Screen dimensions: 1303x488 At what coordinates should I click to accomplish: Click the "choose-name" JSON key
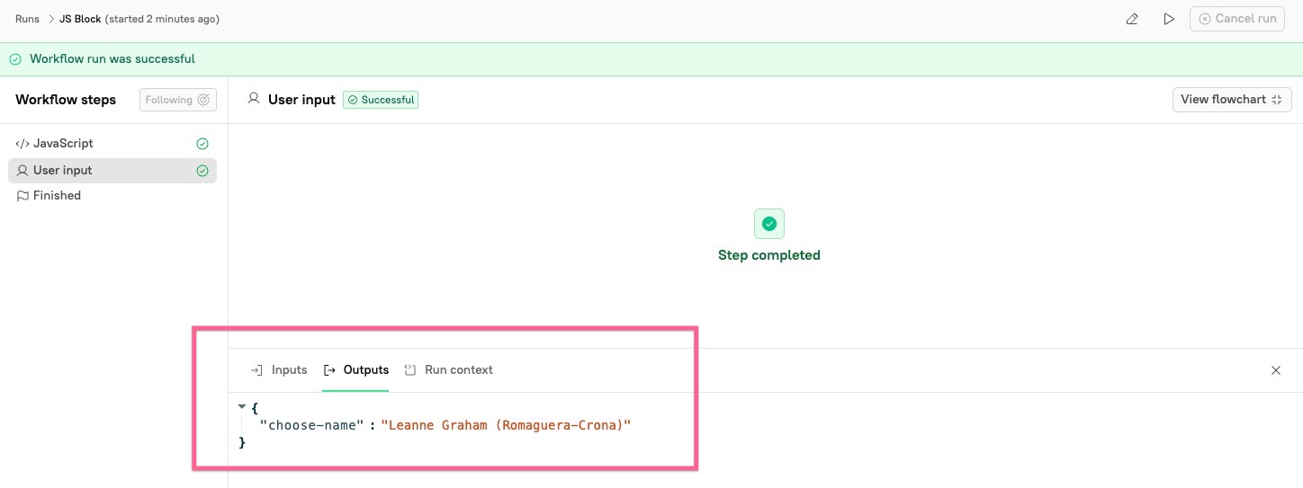[x=310, y=425]
